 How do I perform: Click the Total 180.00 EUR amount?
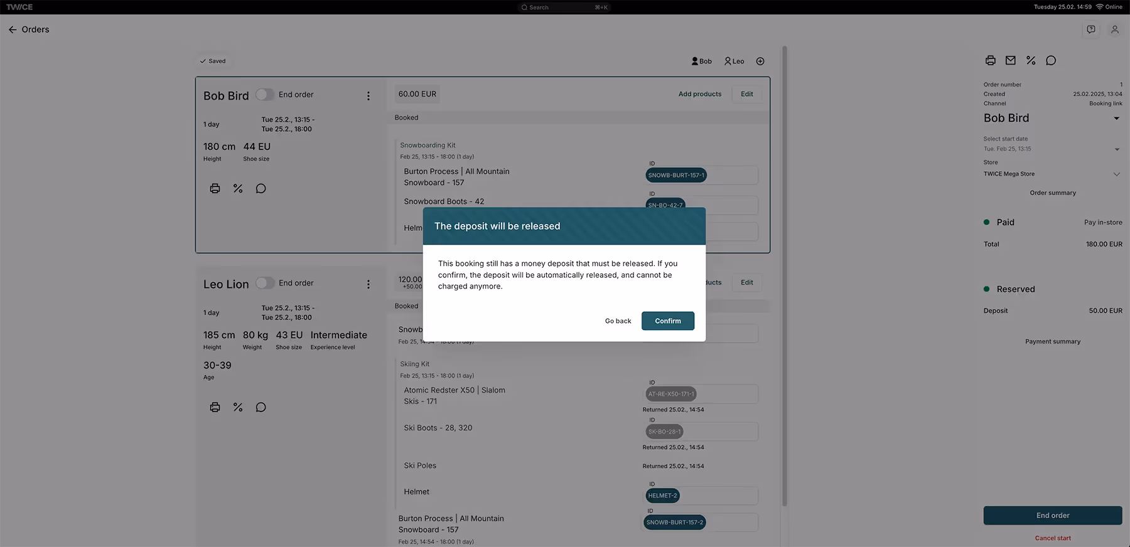pos(1104,245)
